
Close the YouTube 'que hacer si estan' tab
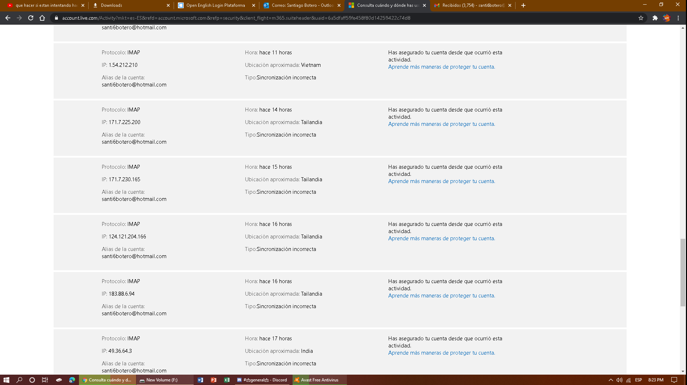point(83,5)
